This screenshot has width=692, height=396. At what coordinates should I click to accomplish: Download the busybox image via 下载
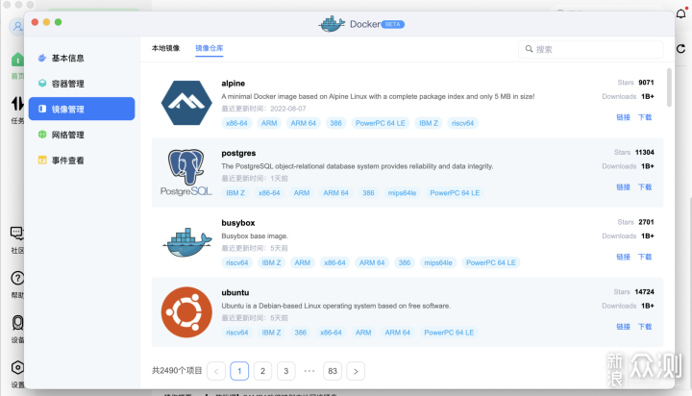click(x=645, y=257)
